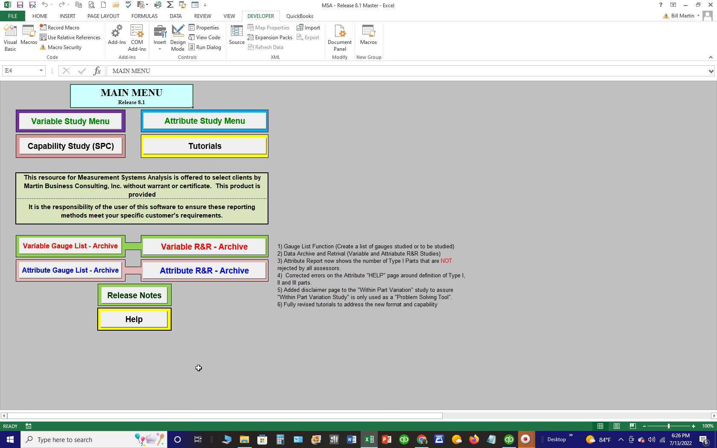Open the Quick Access Toolbar customize menu
717x448 pixels.
[205, 5]
